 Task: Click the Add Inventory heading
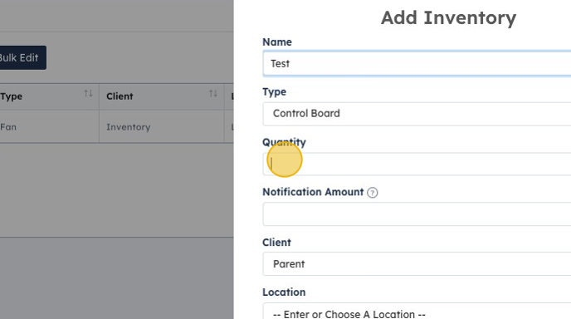[449, 18]
